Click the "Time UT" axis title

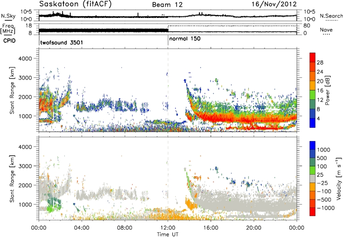point(168,234)
